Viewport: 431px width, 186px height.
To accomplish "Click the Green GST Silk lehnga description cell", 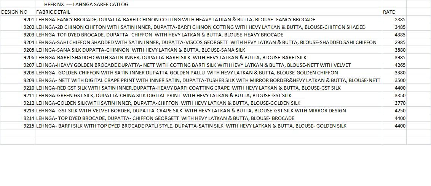I will tap(164, 96).
